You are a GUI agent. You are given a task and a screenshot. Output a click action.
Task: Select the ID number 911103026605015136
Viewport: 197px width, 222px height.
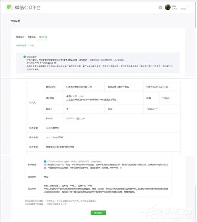tap(157, 87)
